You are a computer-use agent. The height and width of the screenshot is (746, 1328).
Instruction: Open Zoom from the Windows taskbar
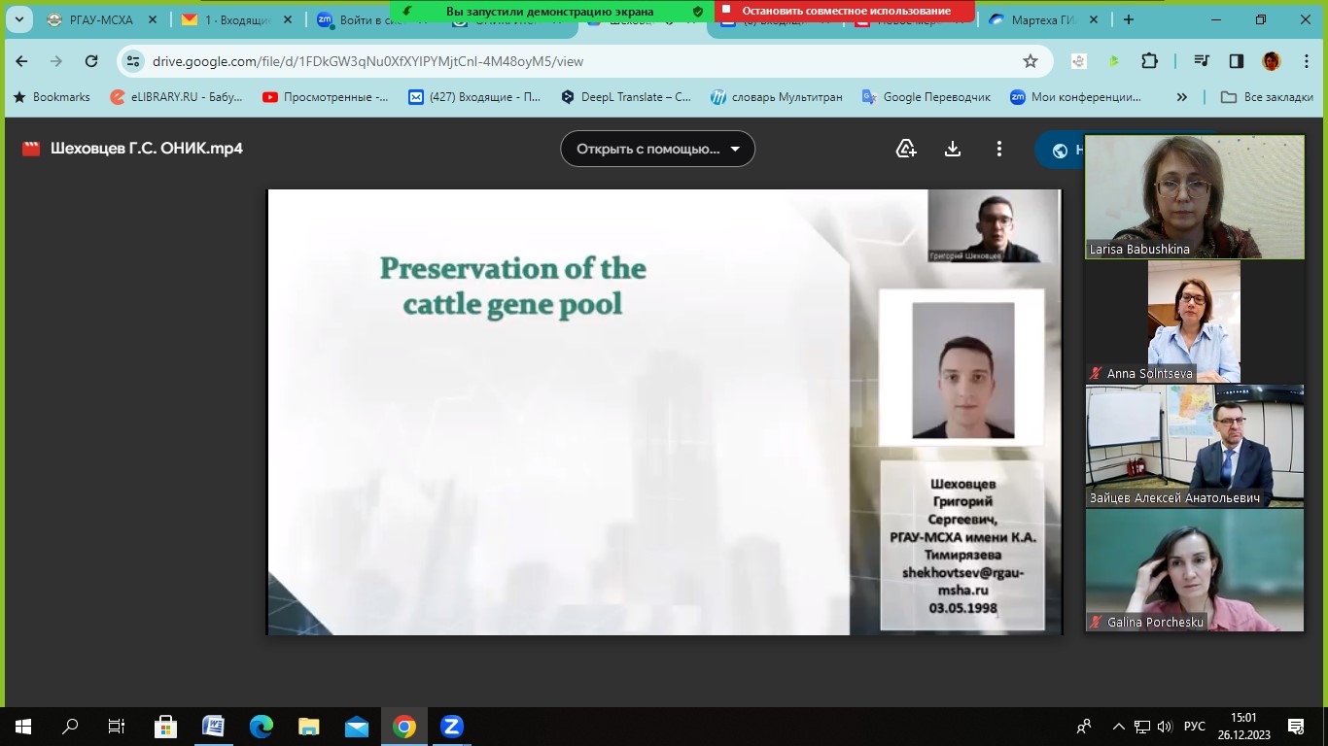tap(451, 727)
